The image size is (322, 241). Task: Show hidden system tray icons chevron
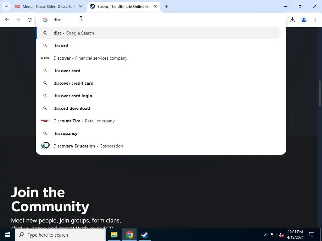click(x=266, y=235)
